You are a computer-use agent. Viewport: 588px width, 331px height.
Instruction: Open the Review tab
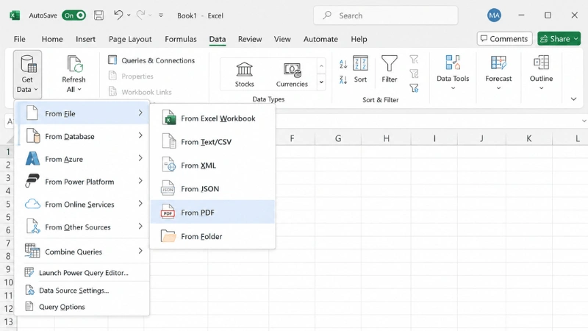pyautogui.click(x=250, y=39)
